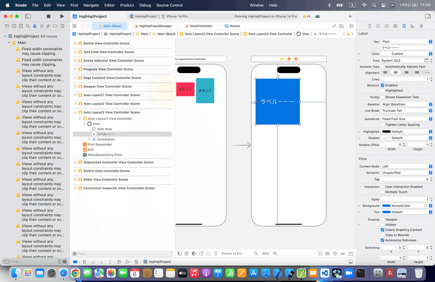
Task: Click the ボタン3 teal button on canvas
Action: (x=205, y=91)
